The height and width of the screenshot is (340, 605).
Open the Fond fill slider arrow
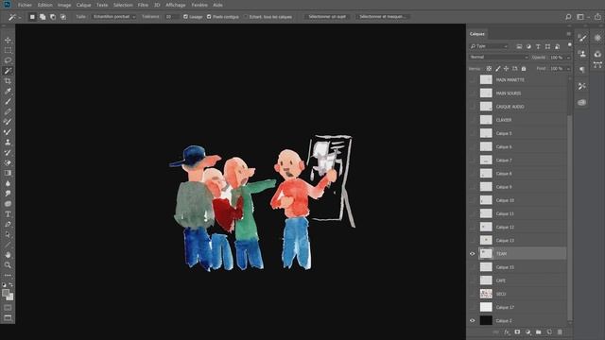point(568,69)
